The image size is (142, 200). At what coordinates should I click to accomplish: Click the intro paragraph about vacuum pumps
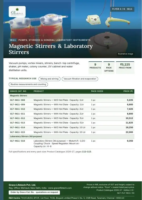coord(44,67)
